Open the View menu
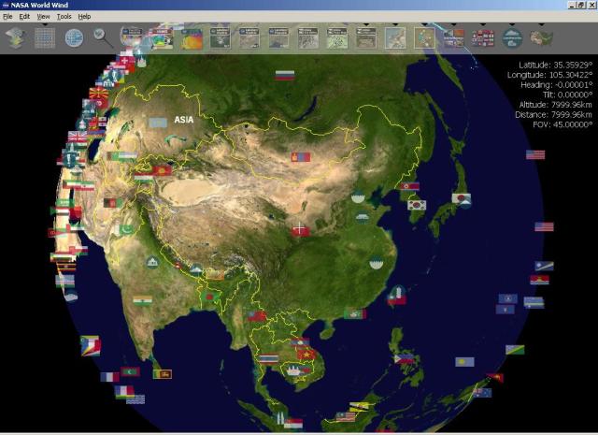 pos(43,17)
